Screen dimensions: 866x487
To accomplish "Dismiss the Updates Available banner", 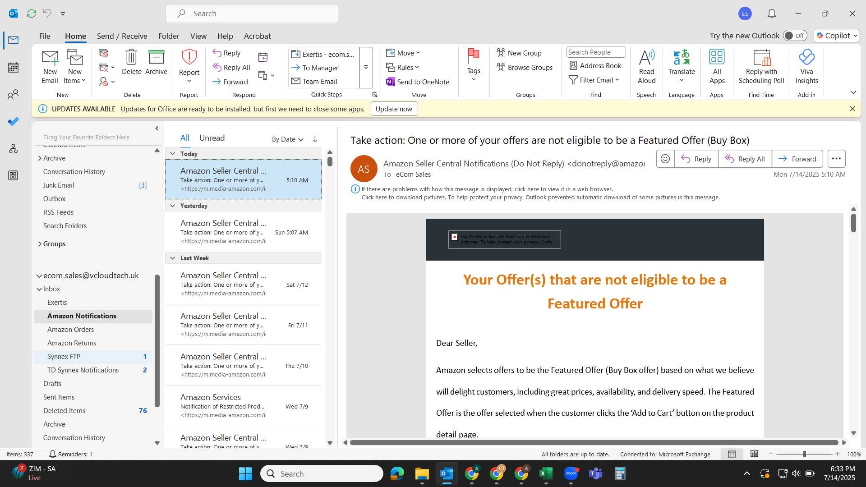I will click(x=852, y=109).
